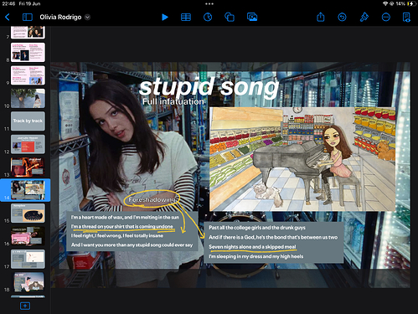Viewport: 418px width, 314px height.
Task: Select the 'stupid song' title text
Action: (209, 87)
